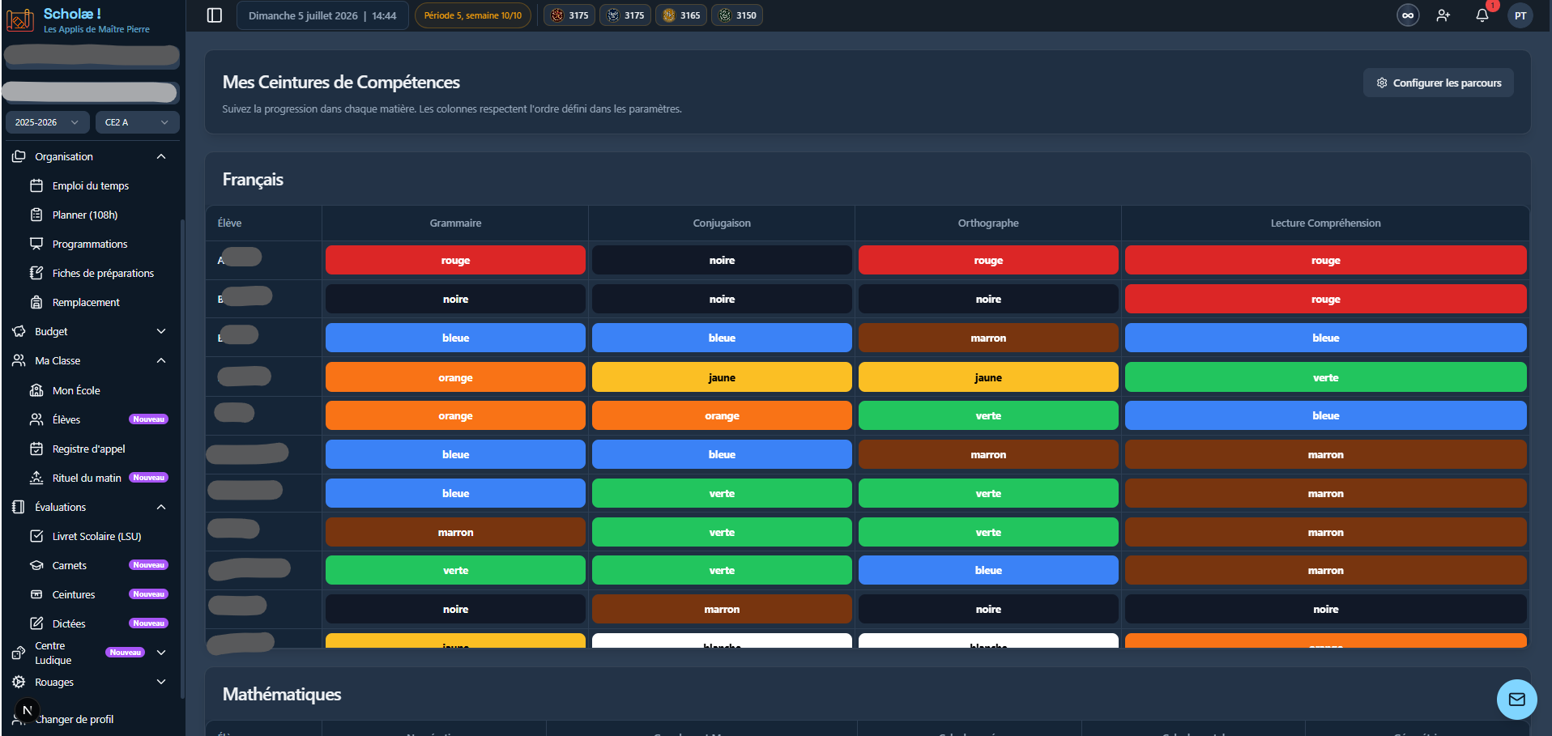Collapse the Ma Classe section chevron
Screen dimensions: 1552x736
pos(161,360)
